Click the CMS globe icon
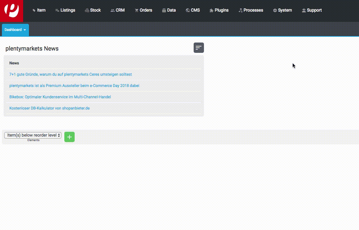Image resolution: width=359 pixels, height=230 pixels. [188, 11]
